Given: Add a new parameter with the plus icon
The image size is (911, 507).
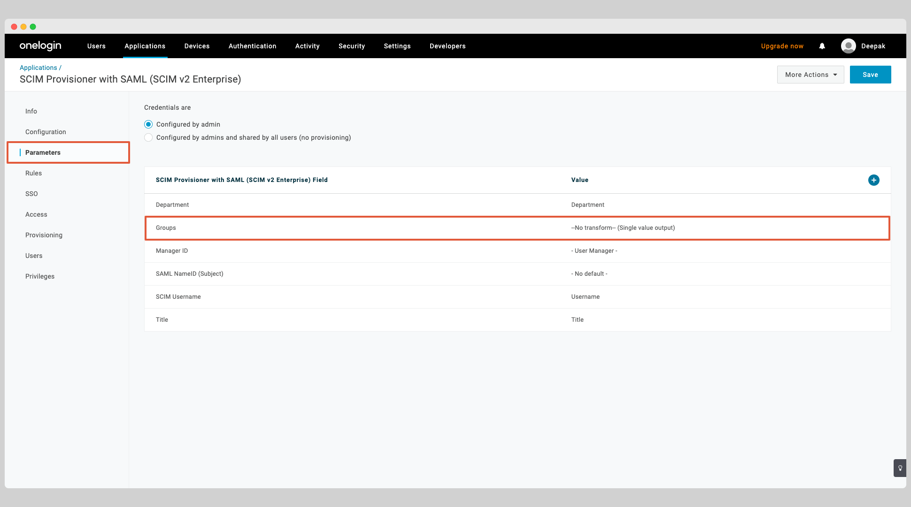Looking at the screenshot, I should (873, 180).
